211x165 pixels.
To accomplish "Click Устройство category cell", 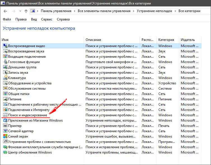I will pos(167,83).
